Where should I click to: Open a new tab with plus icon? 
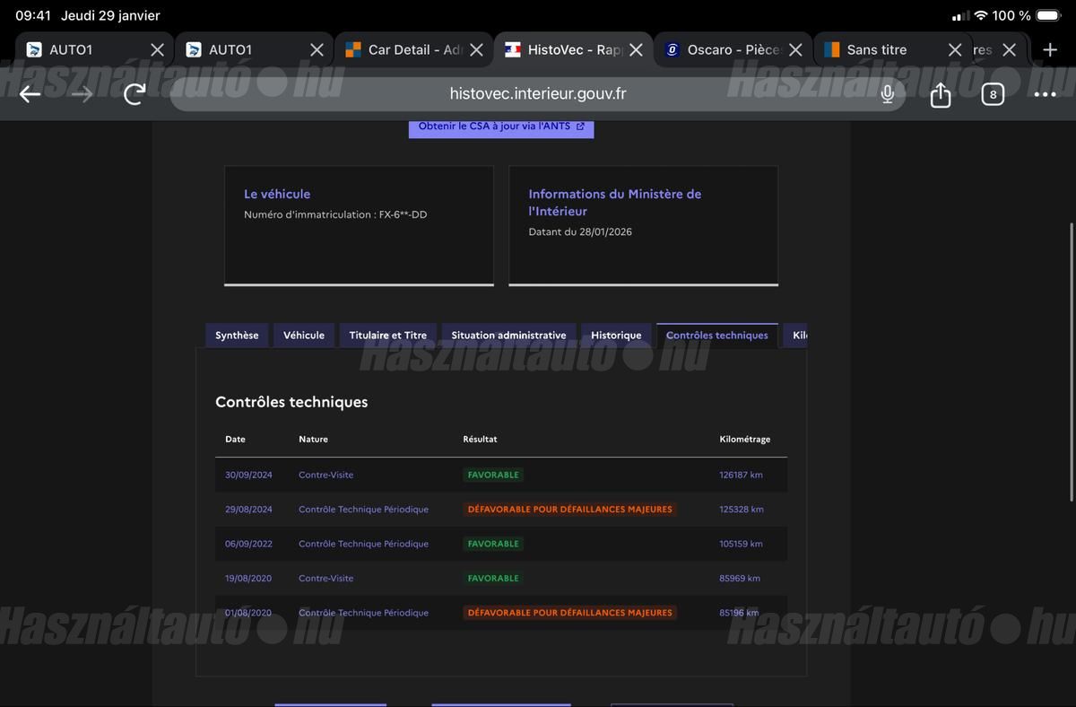1050,50
